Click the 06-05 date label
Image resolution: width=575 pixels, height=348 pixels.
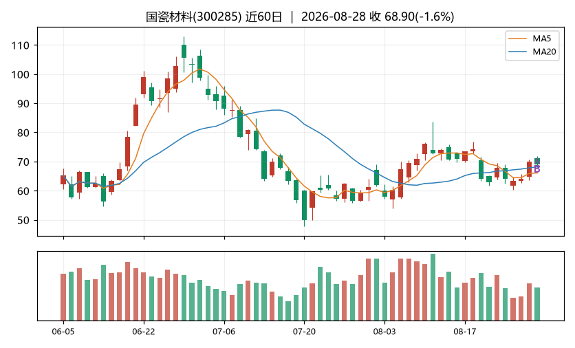(x=63, y=332)
